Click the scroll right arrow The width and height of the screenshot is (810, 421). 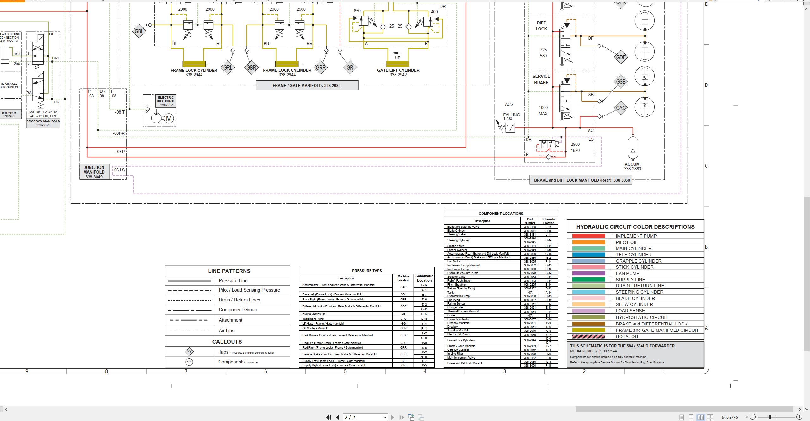pos(800,409)
